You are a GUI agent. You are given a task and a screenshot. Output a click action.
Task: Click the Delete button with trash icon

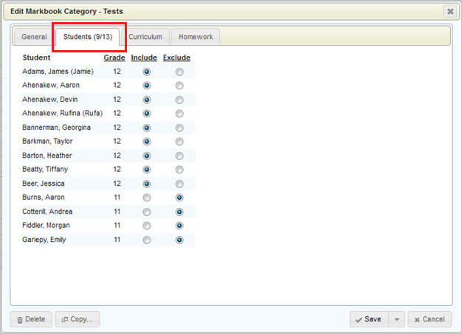point(31,319)
